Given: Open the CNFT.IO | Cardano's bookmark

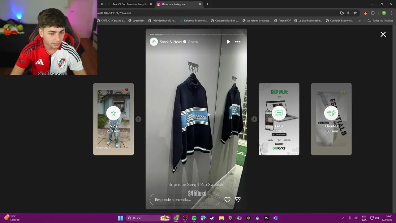Looking at the screenshot, I should pos(111,21).
